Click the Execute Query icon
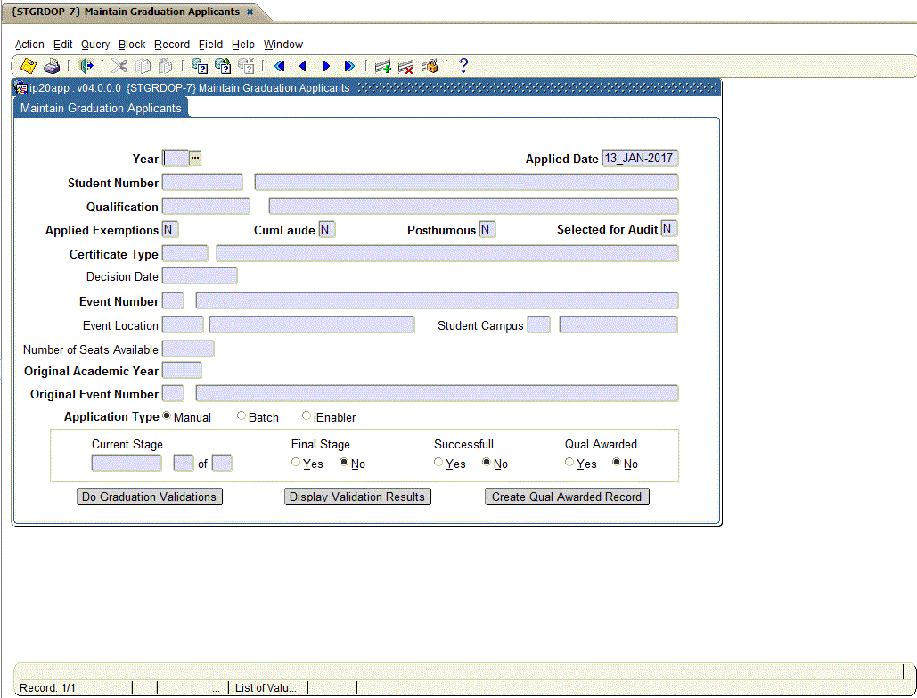917x698 pixels. (x=222, y=66)
